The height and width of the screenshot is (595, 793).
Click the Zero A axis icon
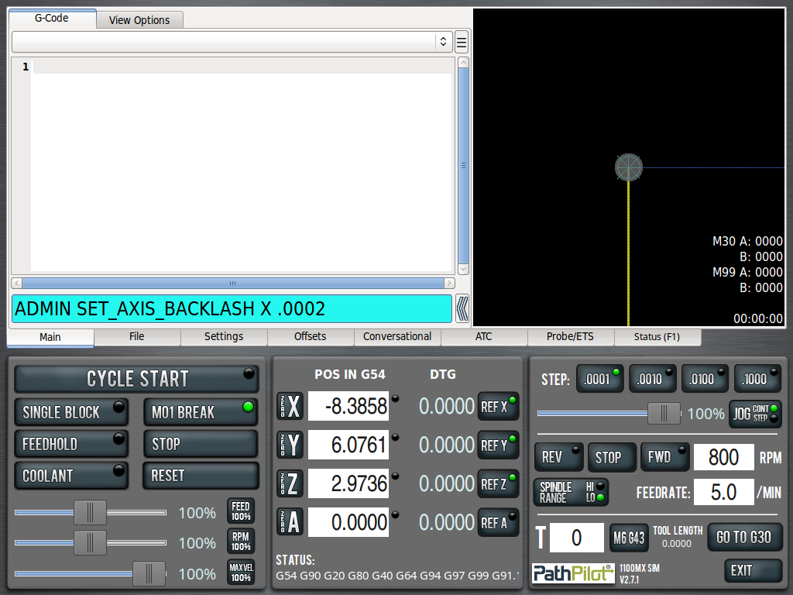point(290,522)
